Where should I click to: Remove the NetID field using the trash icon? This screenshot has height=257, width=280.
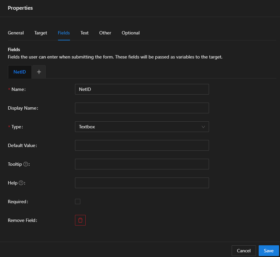[x=80, y=220]
